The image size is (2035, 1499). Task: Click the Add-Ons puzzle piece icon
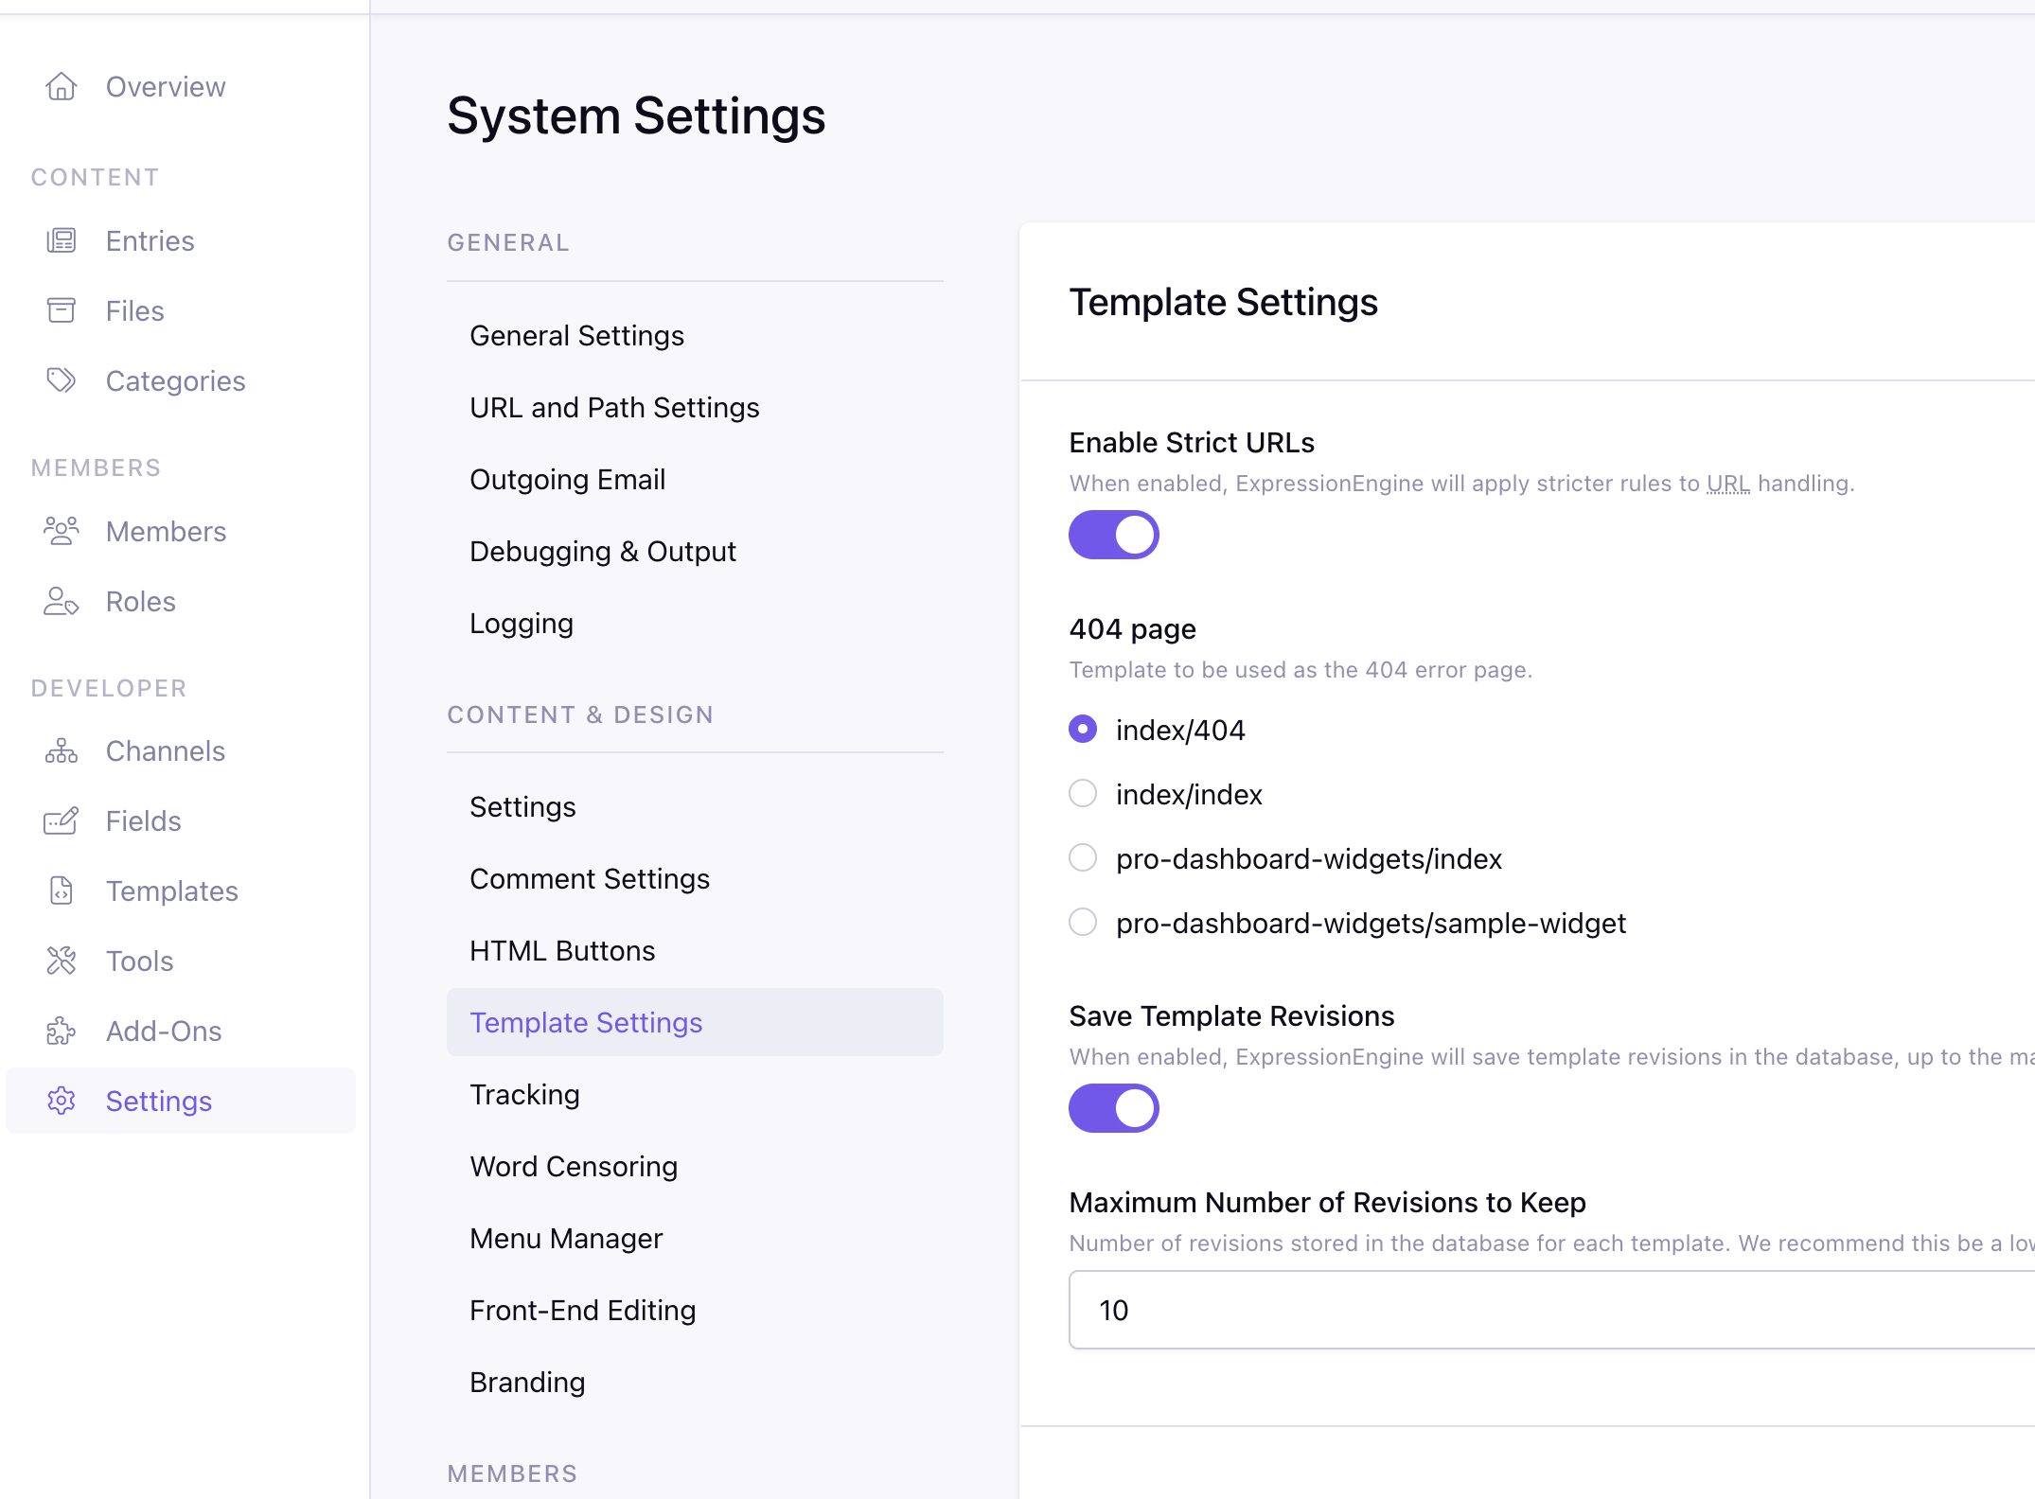tap(62, 1031)
